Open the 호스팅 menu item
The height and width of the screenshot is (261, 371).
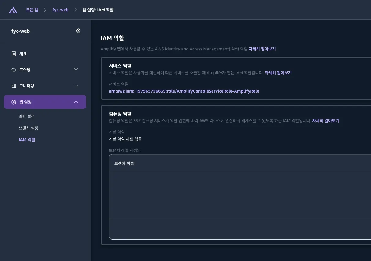(45, 70)
